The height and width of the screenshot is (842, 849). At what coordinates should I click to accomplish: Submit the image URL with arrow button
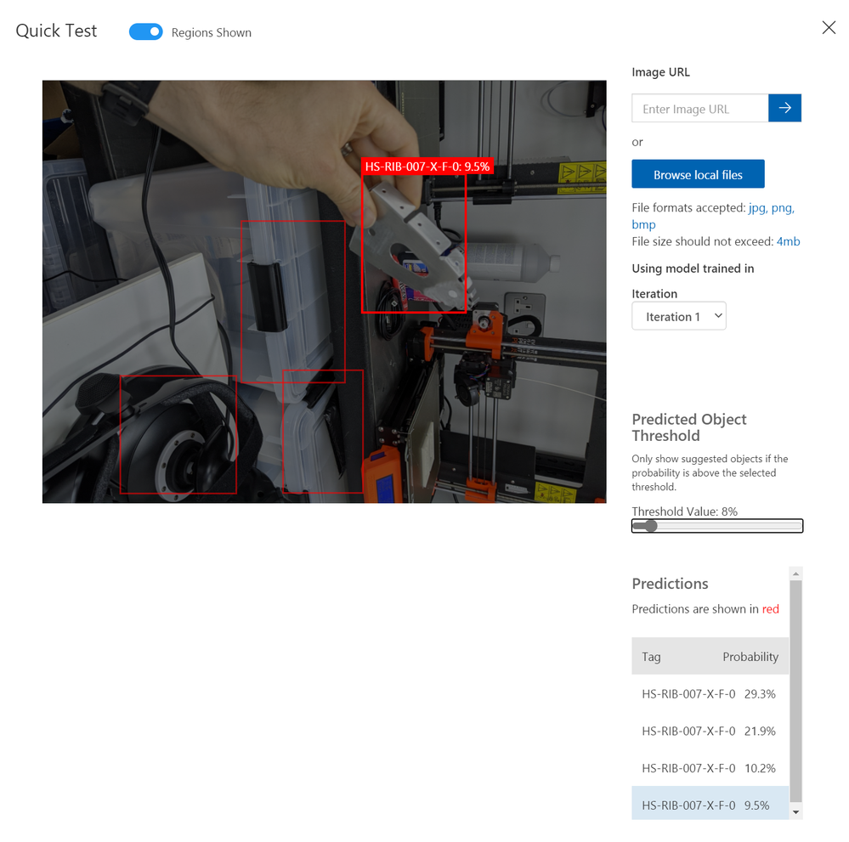pos(784,108)
